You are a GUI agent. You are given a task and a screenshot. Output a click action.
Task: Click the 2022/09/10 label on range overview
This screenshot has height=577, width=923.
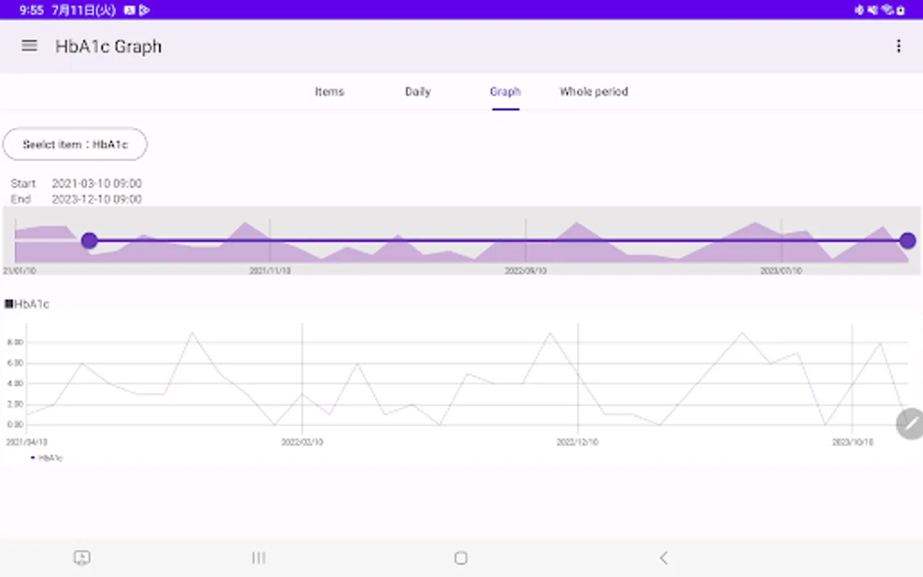(x=526, y=271)
